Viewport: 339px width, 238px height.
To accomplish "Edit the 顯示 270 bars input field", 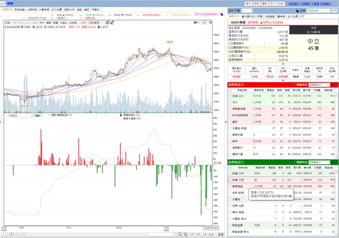I will point(204,22).
